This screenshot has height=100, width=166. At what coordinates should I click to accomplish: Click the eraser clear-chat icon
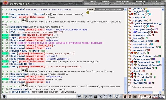tap(85, 96)
